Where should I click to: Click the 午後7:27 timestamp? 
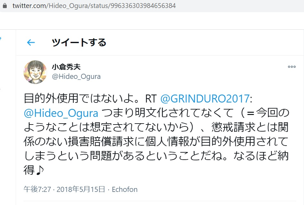tap(37, 189)
